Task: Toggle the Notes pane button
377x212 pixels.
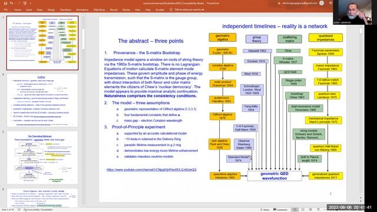Action: pos(265,210)
